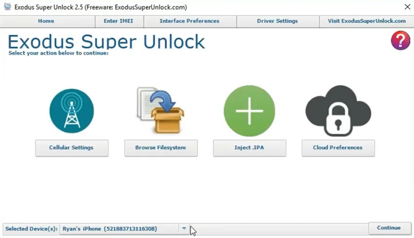Viewport: 414px width, 238px height.
Task: Switch to the Enter IMEI tab
Action: click(x=119, y=21)
